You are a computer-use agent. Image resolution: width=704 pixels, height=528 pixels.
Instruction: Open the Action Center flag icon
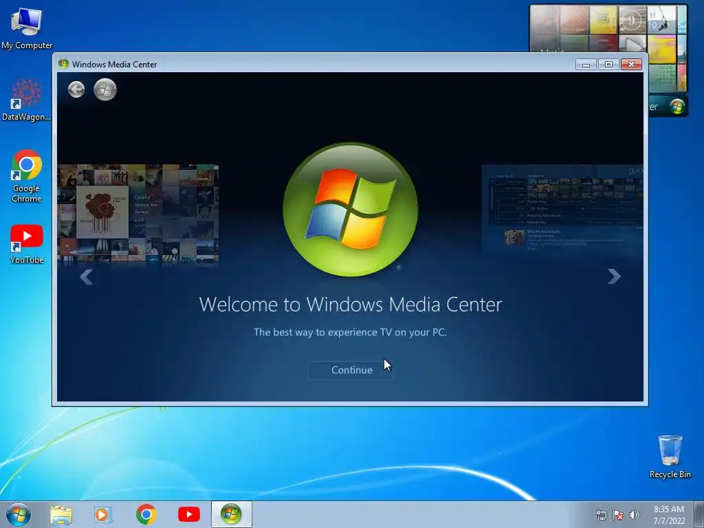pos(618,515)
